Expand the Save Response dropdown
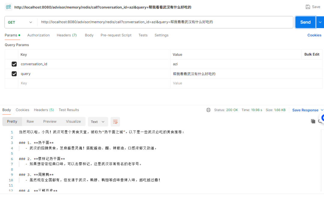Viewport: 324px width, 200px height. click(x=322, y=110)
